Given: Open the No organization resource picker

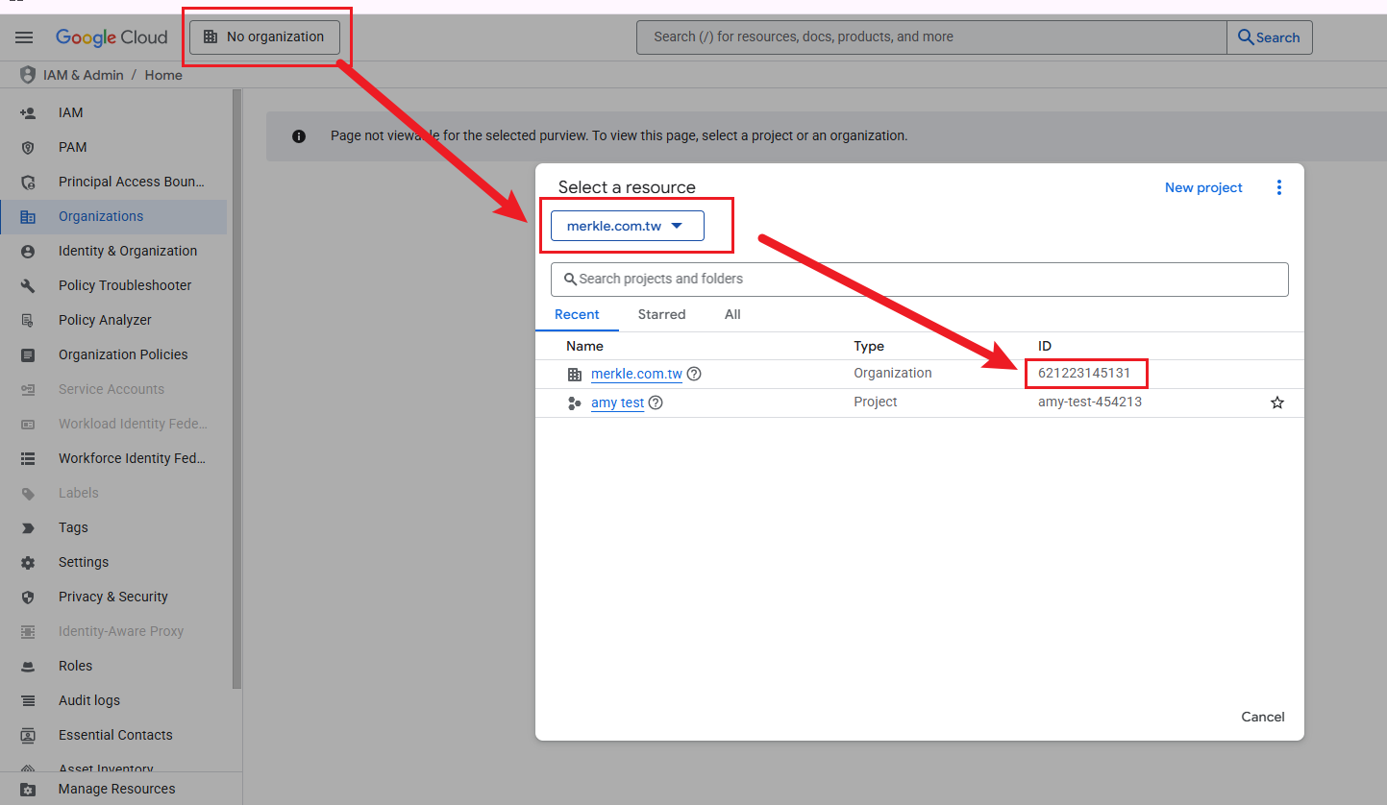Looking at the screenshot, I should [264, 37].
